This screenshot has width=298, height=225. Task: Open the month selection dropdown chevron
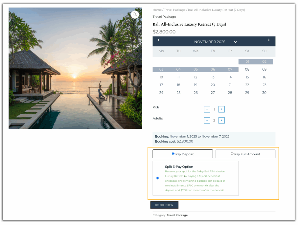click(x=235, y=42)
